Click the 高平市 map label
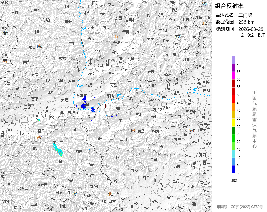This screenshot has height=212, width=267. (171, 55)
